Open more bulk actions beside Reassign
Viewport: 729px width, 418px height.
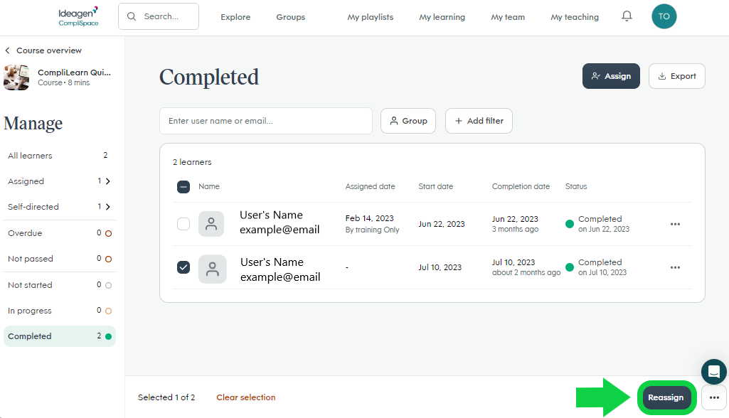click(x=714, y=397)
